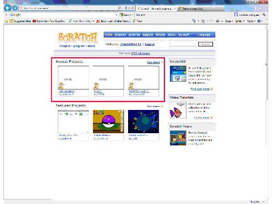Image resolution: width=272 pixels, height=204 pixels.
Task: Open the browser tools gear icon
Action: [x=266, y=8]
